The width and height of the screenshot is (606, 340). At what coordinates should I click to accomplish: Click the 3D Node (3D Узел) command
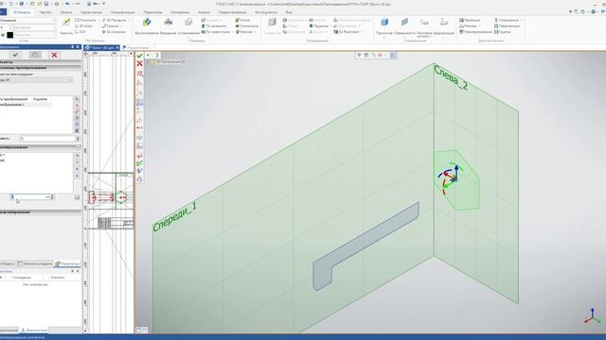83,25
